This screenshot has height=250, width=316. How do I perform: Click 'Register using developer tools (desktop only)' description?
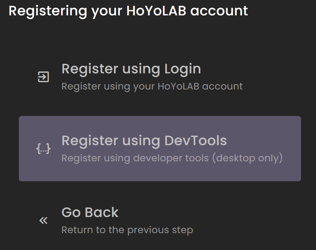(x=172, y=158)
